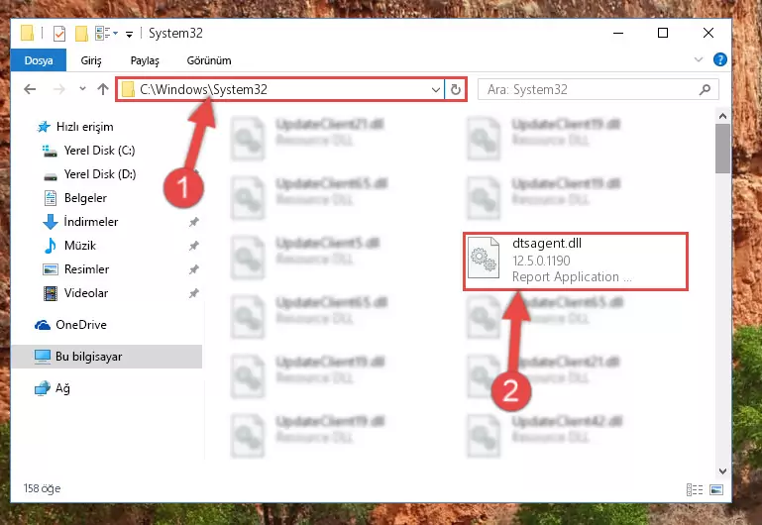Select OneDrive in navigation pane
Image resolution: width=762 pixels, height=525 pixels.
pyautogui.click(x=70, y=325)
